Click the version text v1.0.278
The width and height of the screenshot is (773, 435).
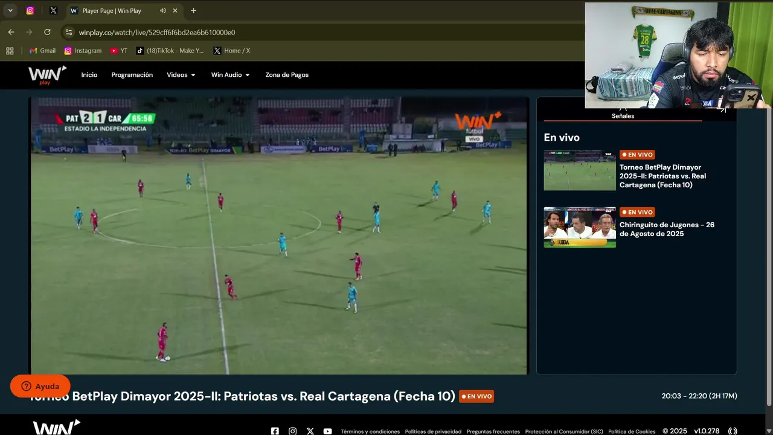(707, 431)
